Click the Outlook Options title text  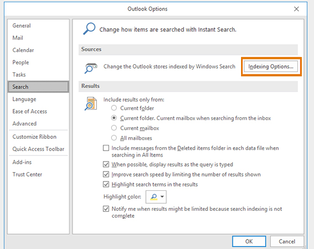click(x=148, y=9)
